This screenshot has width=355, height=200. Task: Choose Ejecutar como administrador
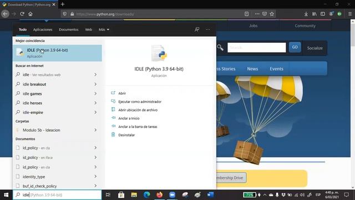tap(140, 102)
